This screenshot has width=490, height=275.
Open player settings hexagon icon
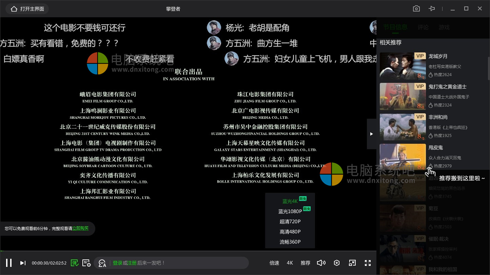[337, 263]
